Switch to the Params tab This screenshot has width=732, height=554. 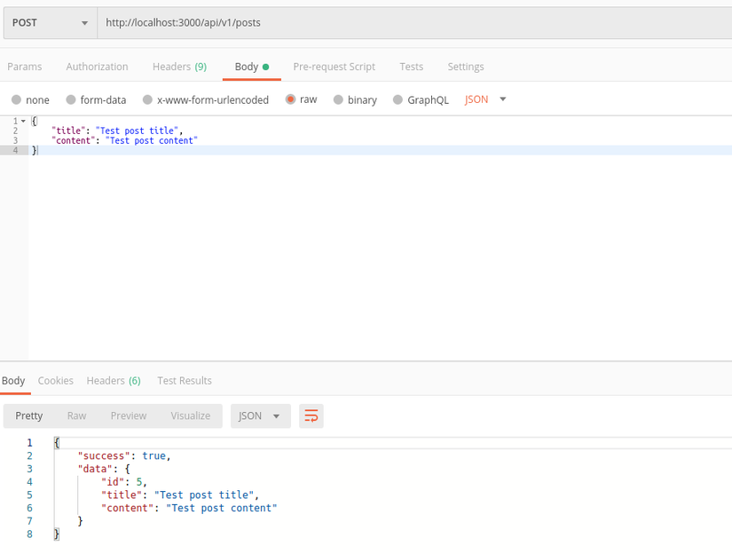(25, 67)
